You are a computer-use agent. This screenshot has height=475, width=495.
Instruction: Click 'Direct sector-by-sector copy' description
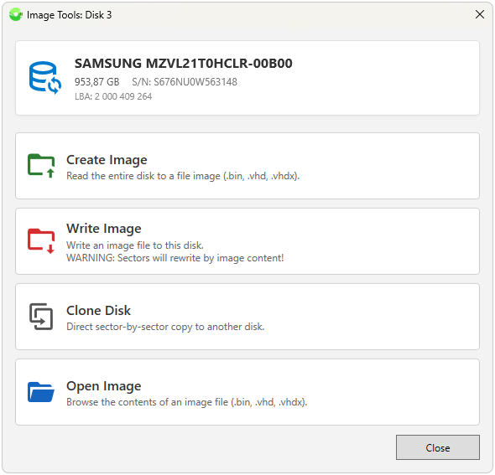pyautogui.click(x=165, y=327)
